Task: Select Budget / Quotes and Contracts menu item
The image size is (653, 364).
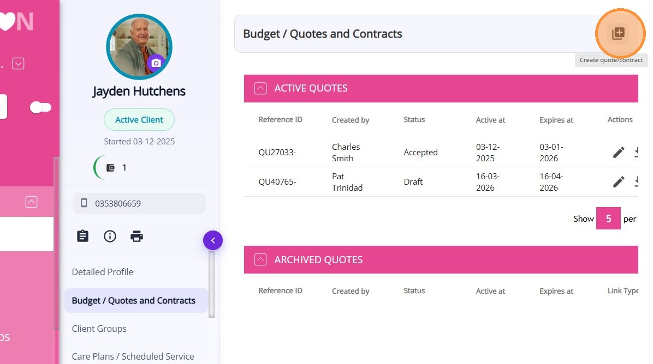Action: pyautogui.click(x=134, y=300)
